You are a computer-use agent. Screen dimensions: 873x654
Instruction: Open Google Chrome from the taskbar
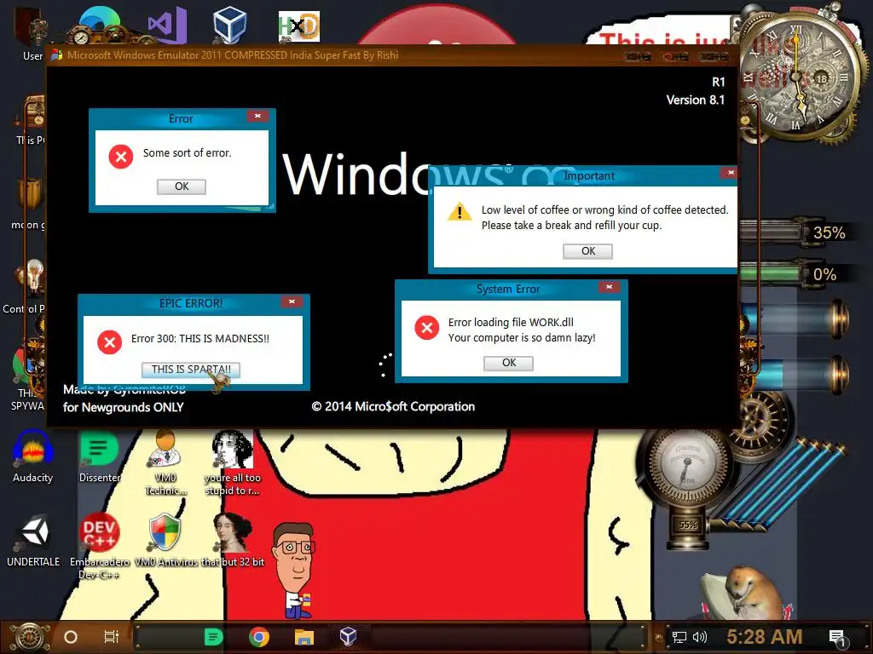[x=259, y=637]
